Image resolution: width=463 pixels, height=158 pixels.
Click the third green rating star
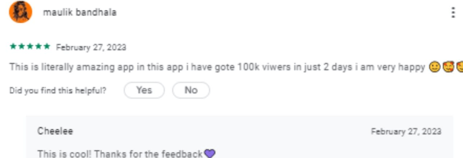click(x=30, y=47)
